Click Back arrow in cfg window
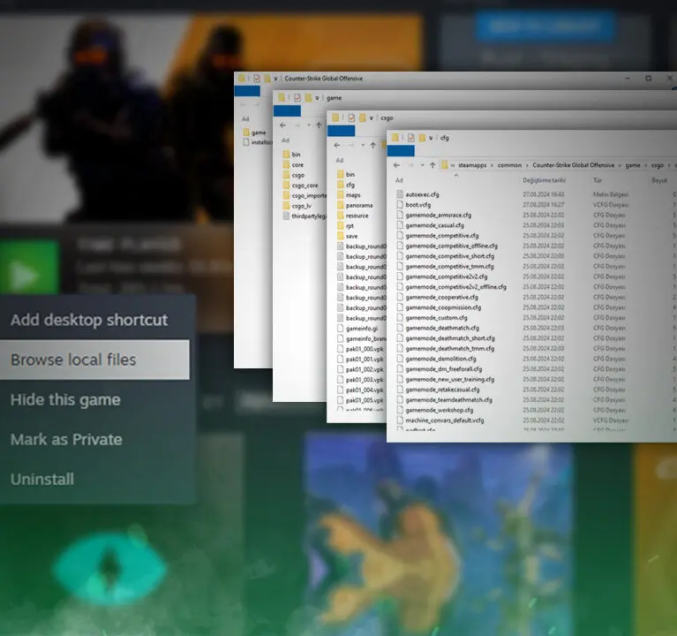The height and width of the screenshot is (636, 677). (396, 165)
